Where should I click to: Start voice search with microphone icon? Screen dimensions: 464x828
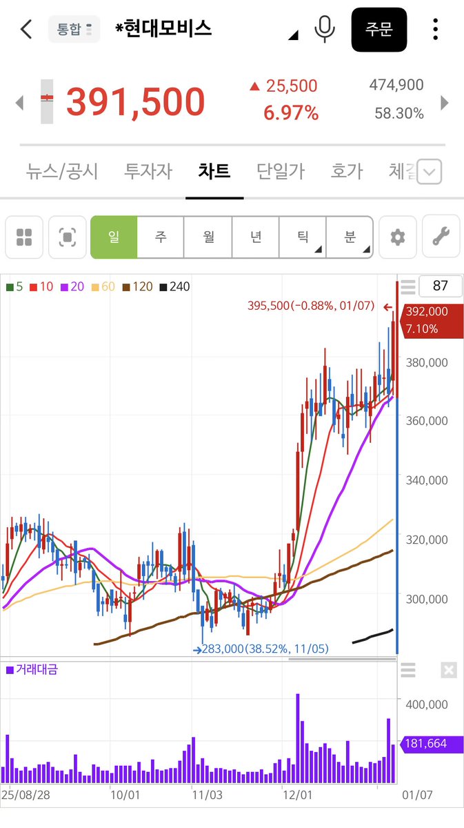[324, 29]
